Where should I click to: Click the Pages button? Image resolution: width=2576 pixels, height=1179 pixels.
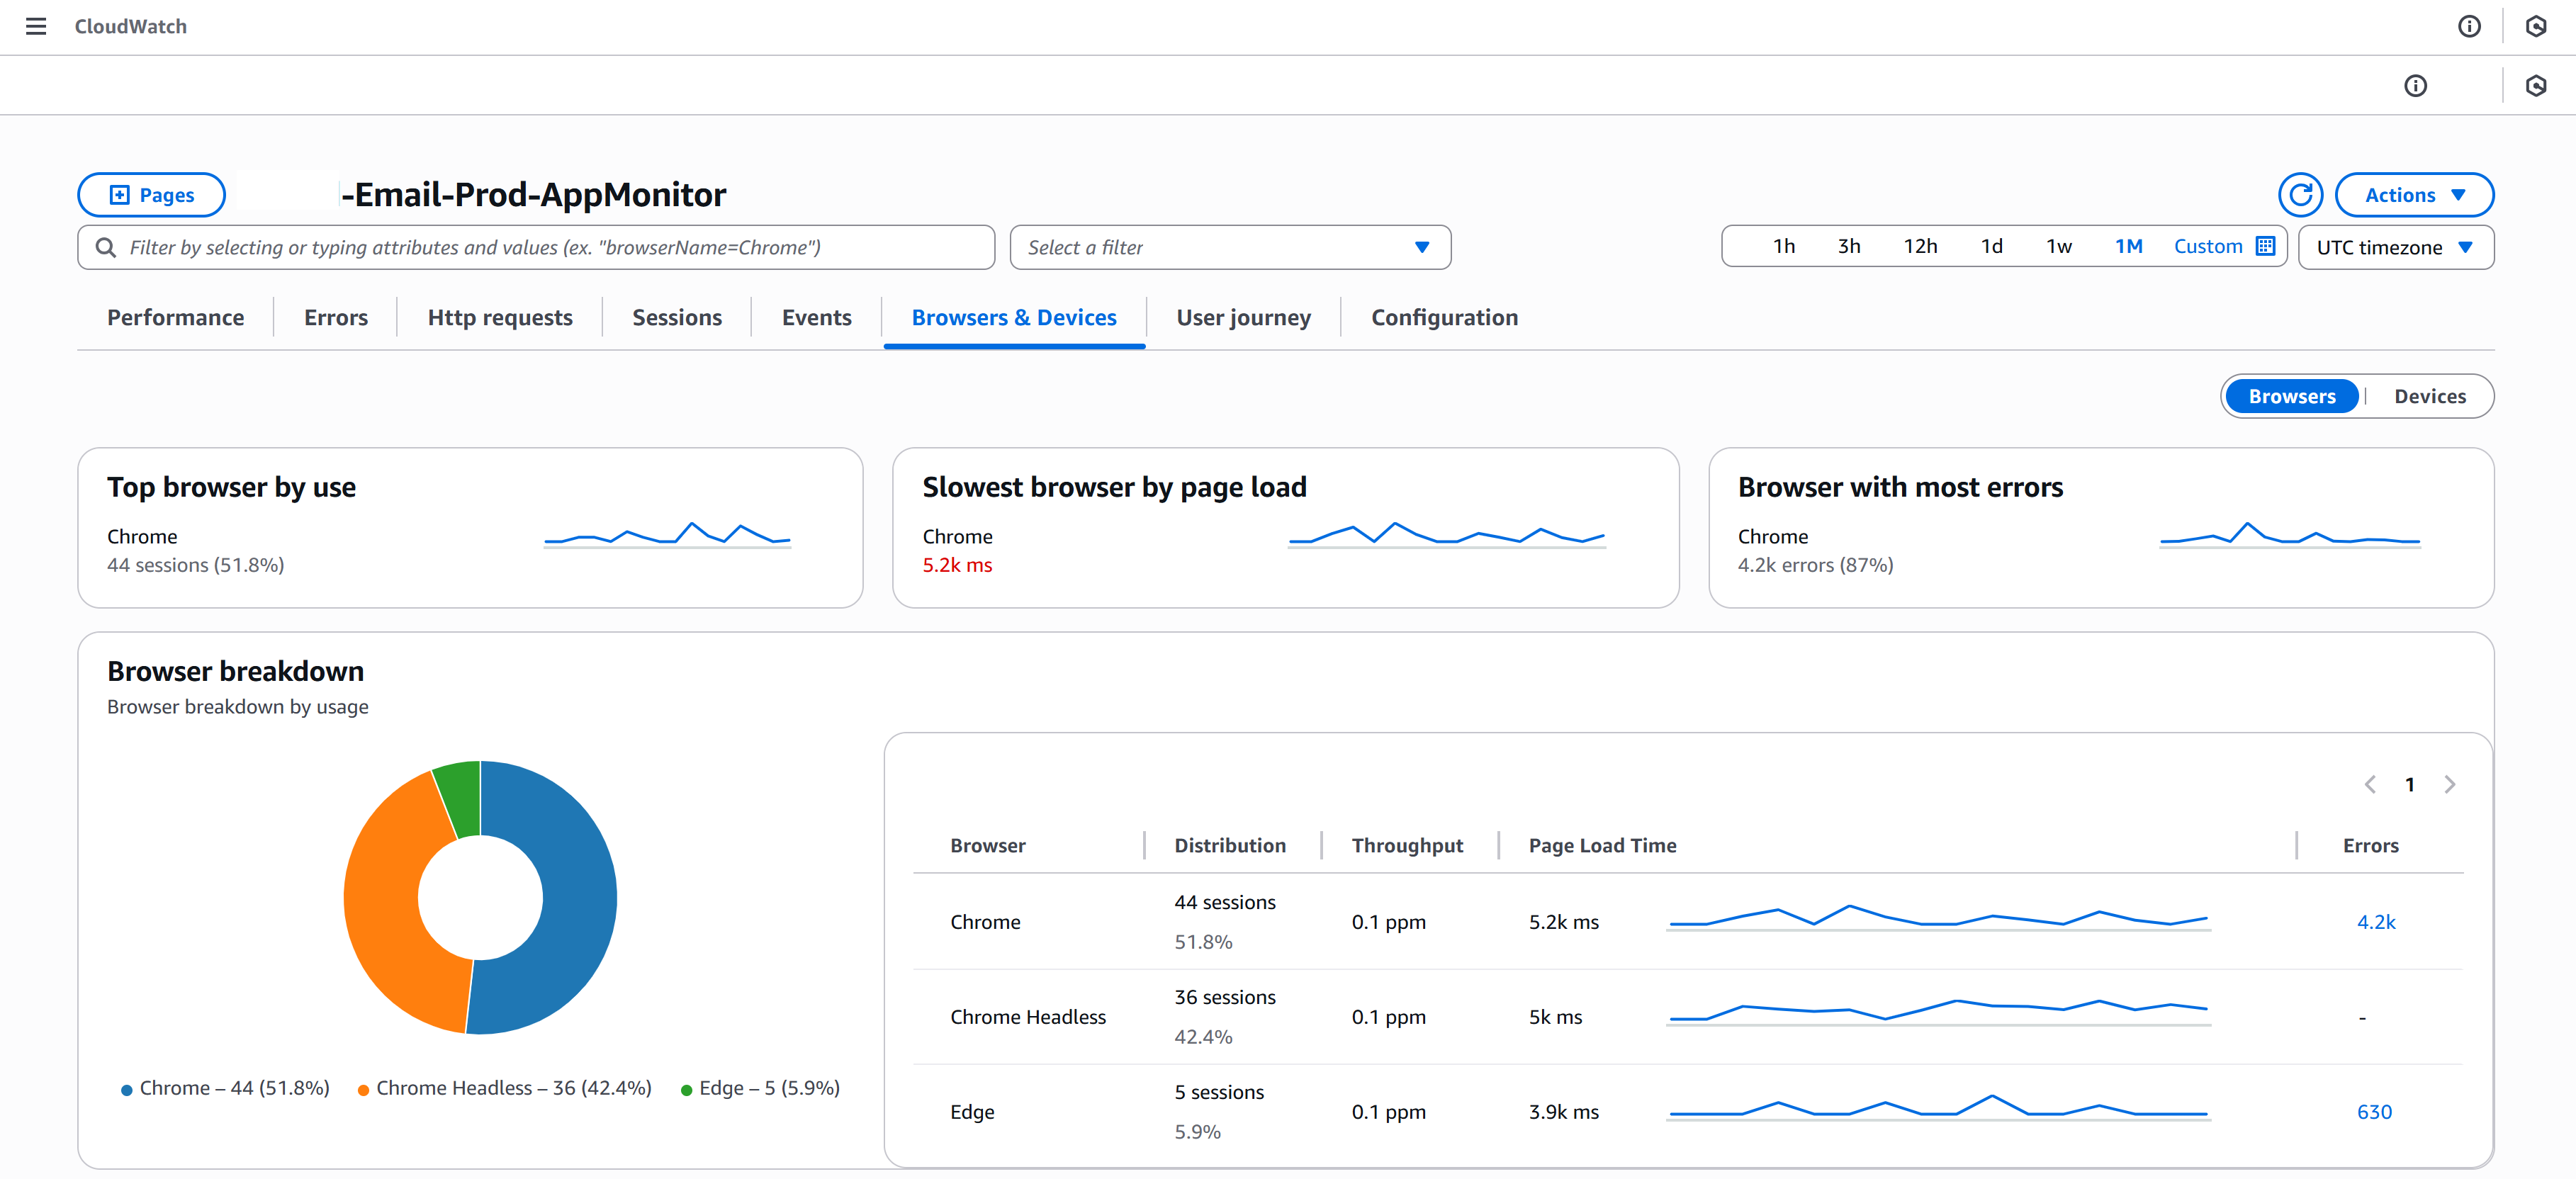pos(151,194)
